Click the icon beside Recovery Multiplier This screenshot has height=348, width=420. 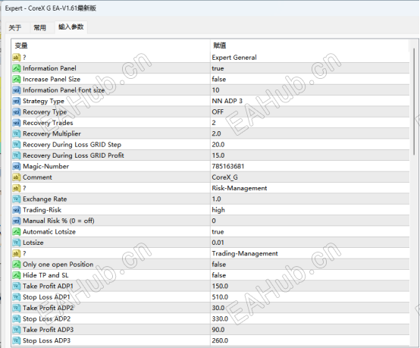coord(17,133)
